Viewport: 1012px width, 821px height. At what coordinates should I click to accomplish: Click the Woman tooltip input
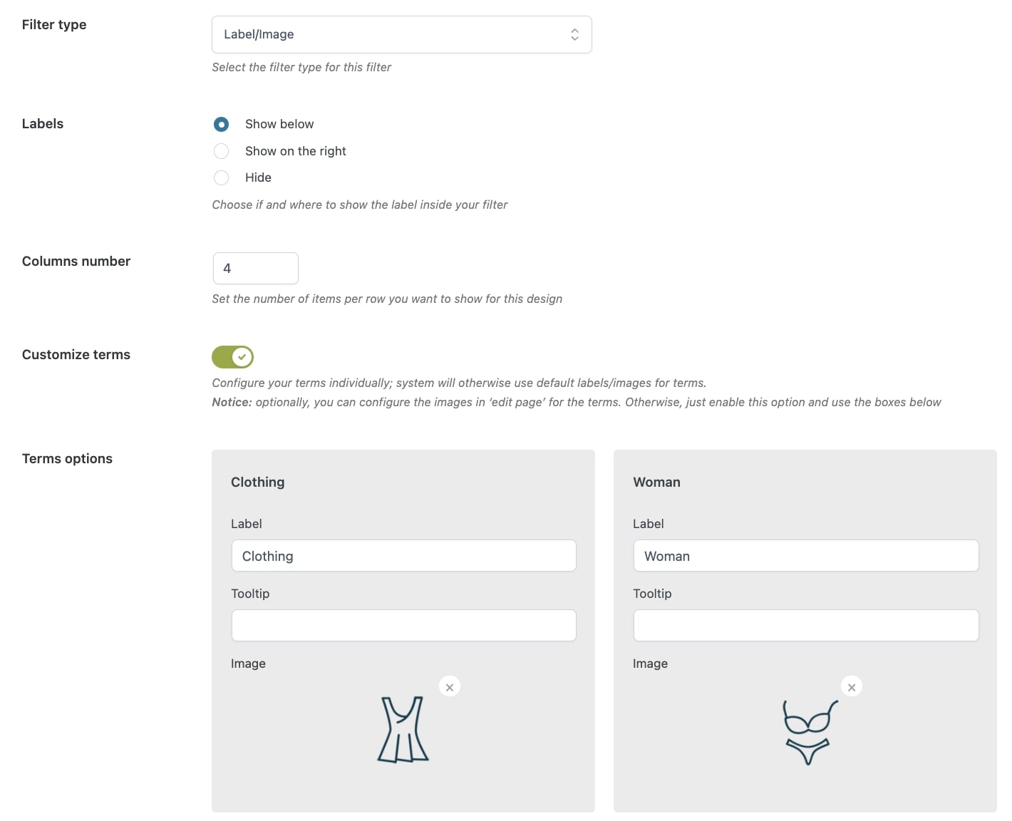(806, 625)
